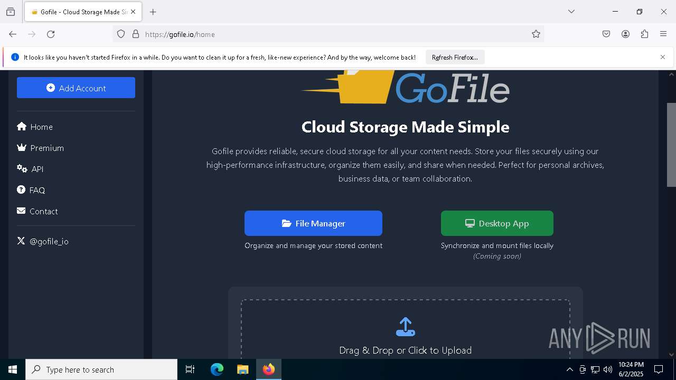This screenshot has height=380, width=676.
Task: Go back with browser back arrow
Action: (x=13, y=34)
